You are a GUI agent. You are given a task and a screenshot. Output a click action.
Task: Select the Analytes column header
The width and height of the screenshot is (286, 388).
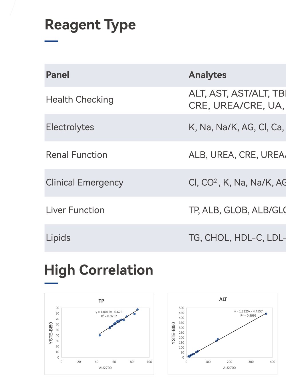pyautogui.click(x=207, y=75)
